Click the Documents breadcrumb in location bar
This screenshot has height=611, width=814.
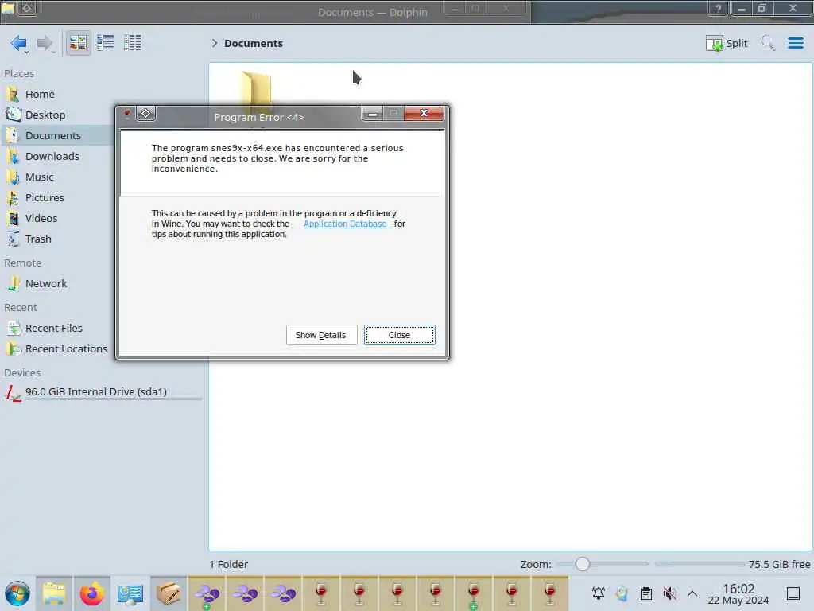click(x=254, y=43)
